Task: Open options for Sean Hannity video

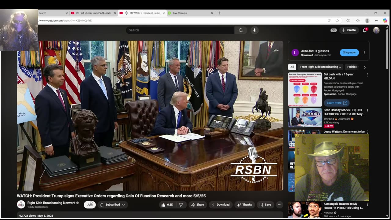Action: 367,111
